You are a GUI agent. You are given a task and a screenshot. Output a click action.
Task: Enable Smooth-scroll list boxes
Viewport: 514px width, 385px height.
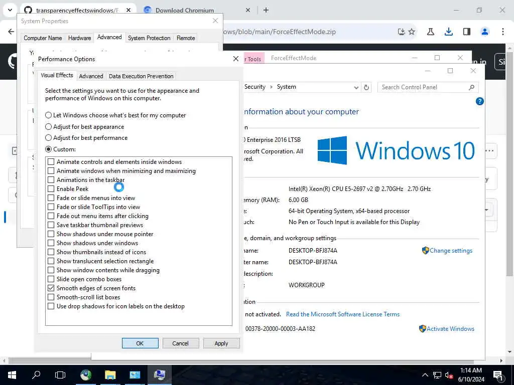(51, 297)
